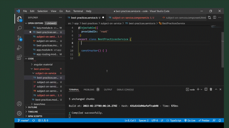
Task: Start Go Live server
Action: click(x=190, y=121)
